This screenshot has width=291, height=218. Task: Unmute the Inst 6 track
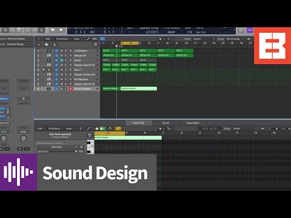[62, 60]
